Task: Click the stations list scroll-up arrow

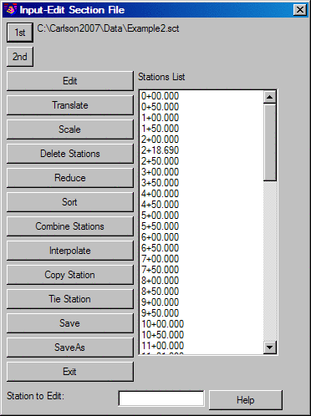Action: point(270,97)
